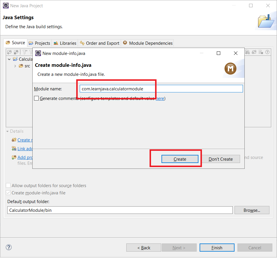Click the src folder icon in tree
This screenshot has width=277, height=258.
point(21,66)
